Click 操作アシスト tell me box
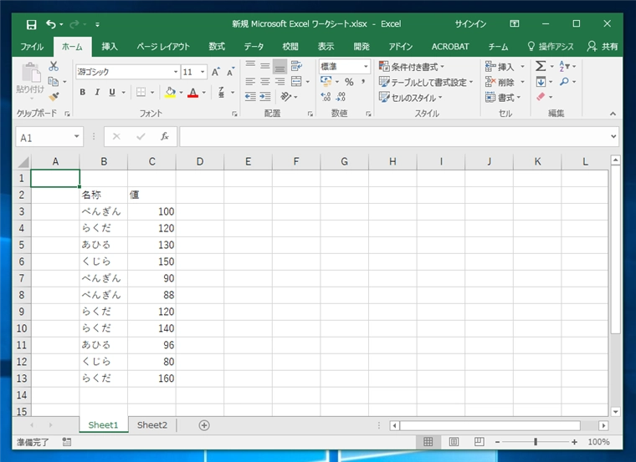 pos(551,47)
